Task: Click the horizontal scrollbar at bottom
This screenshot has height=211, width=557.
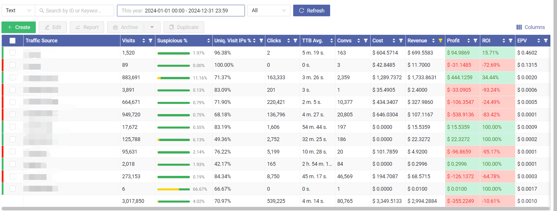Action: pos(275,208)
